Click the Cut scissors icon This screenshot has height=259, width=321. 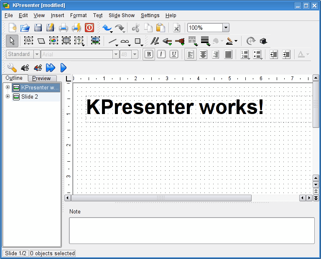pyautogui.click(x=135, y=28)
